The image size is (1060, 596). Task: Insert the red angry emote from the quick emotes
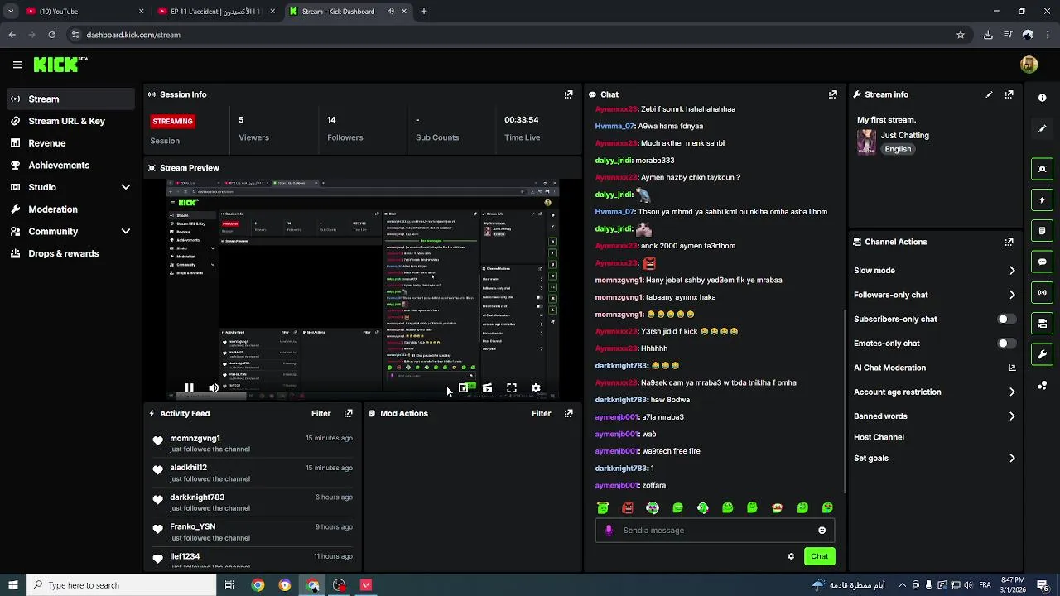pos(628,507)
